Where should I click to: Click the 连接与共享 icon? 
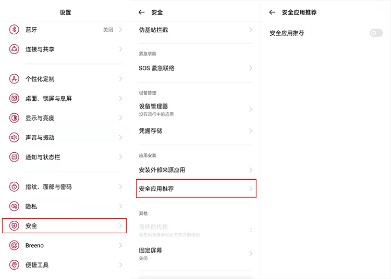click(14, 49)
